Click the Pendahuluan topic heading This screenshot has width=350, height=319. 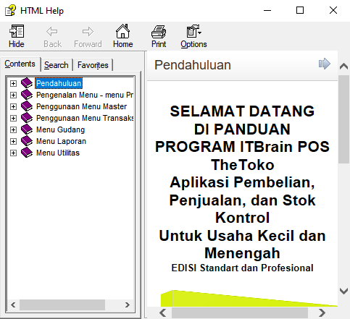[x=193, y=65]
